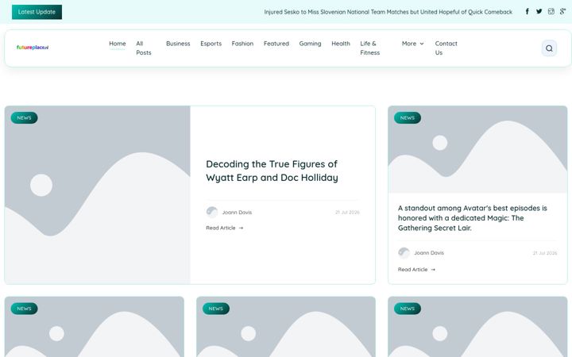
Task: Open the Twitter social icon
Action: pyautogui.click(x=539, y=12)
